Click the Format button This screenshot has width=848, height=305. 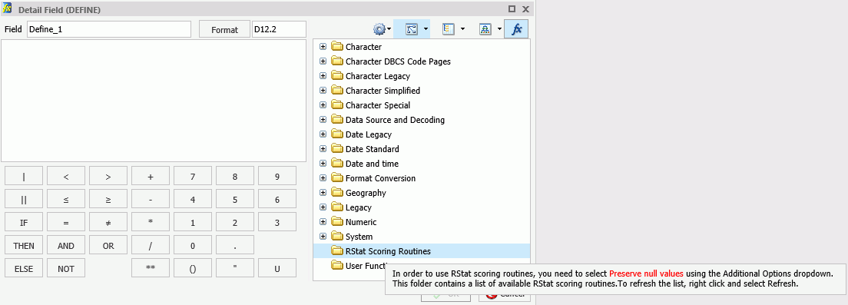224,30
